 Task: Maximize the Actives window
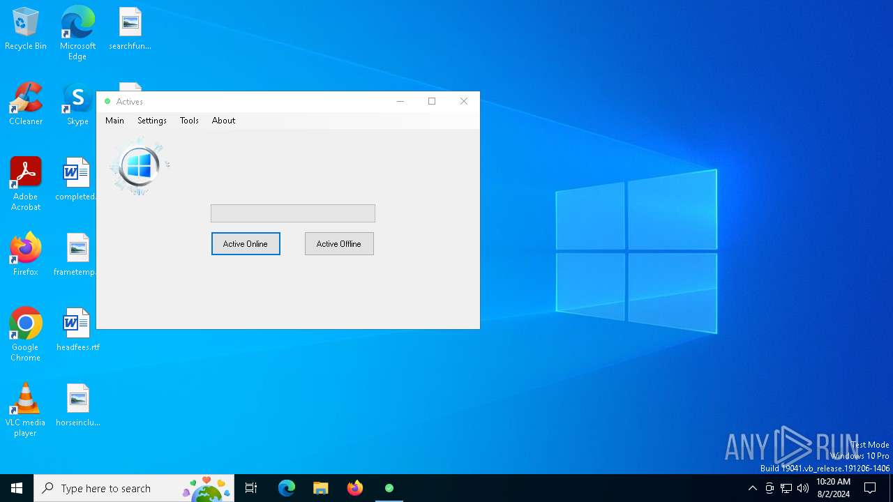click(432, 102)
